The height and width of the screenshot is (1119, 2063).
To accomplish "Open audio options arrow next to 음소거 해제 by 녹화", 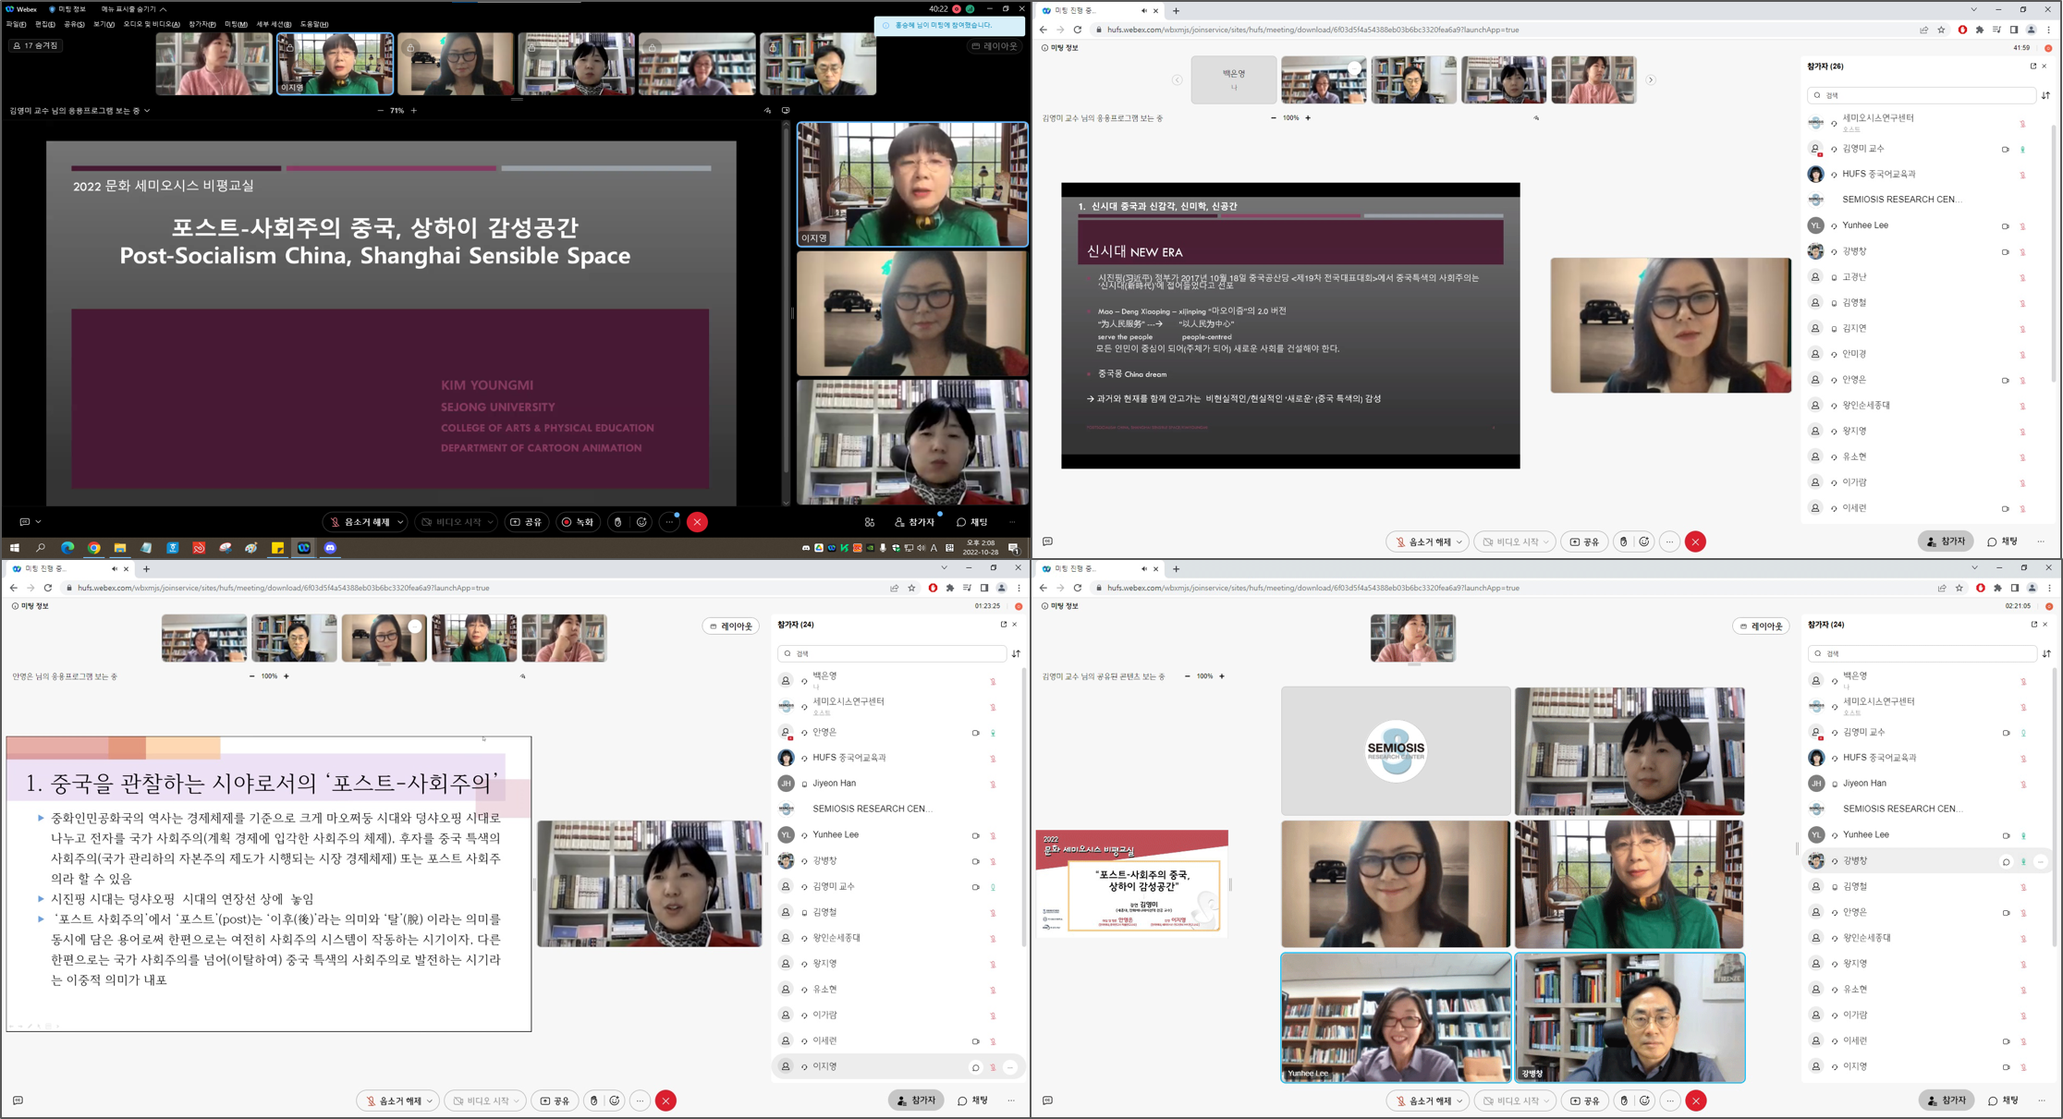I will 400,522.
